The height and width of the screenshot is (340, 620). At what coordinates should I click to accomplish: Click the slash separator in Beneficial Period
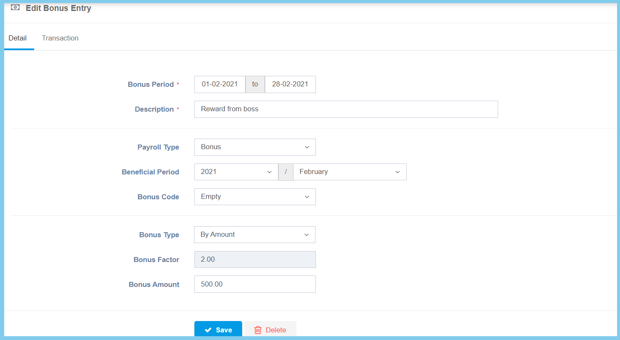286,172
